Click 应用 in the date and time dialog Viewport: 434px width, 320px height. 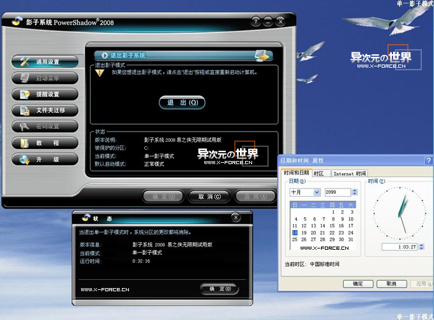click(423, 284)
